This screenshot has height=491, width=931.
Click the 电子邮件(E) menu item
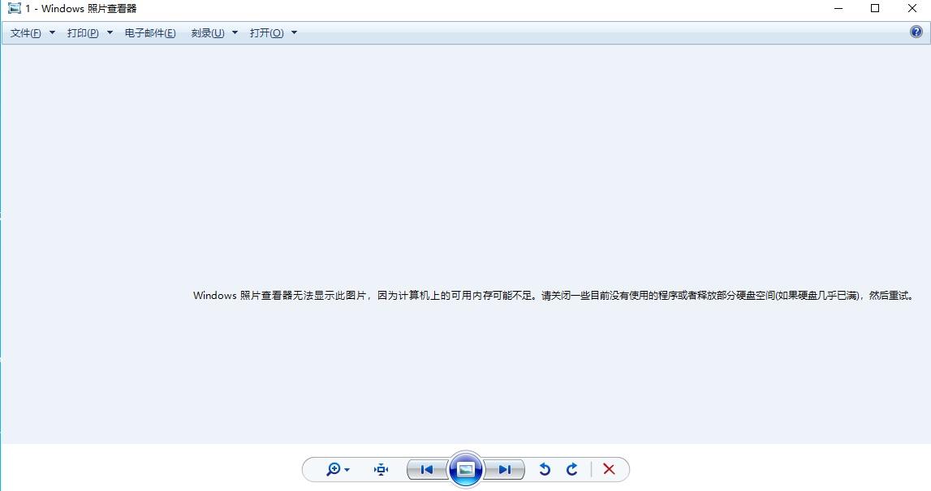click(x=150, y=33)
